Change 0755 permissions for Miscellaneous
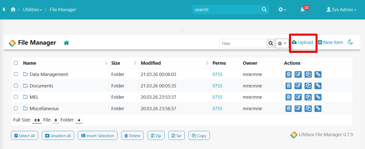 (218, 109)
